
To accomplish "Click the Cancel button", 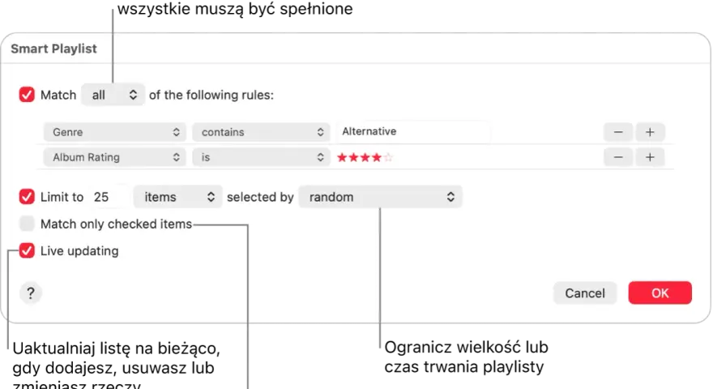I will click(x=585, y=293).
